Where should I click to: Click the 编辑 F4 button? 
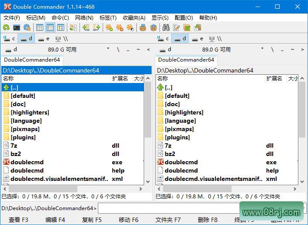(x=55, y=220)
